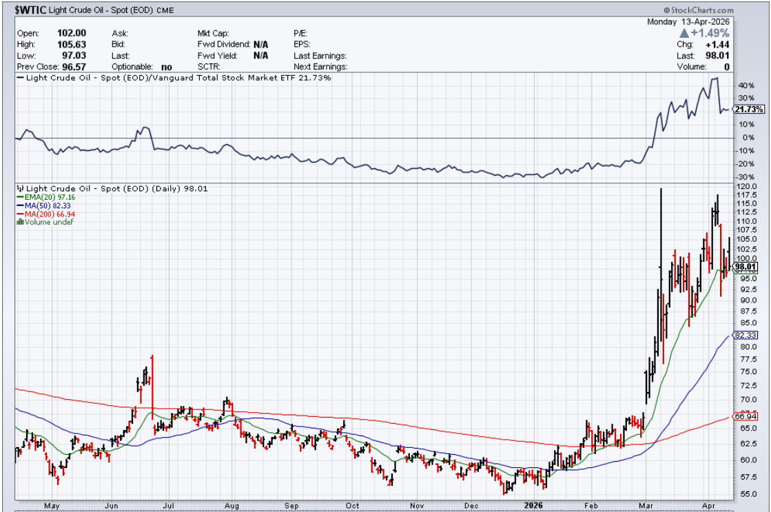Click the Mar label on the time axis
Image resolution: width=771 pixels, height=512 pixels.
648,504
